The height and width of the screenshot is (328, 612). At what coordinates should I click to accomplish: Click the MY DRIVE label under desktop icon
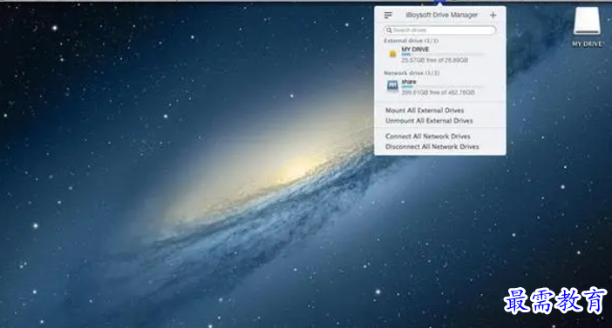coord(588,44)
